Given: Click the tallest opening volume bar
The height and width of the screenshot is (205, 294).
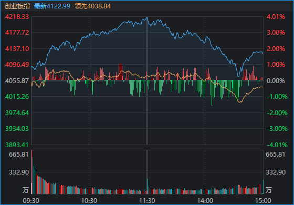Looking at the screenshot, I should 31,172.
